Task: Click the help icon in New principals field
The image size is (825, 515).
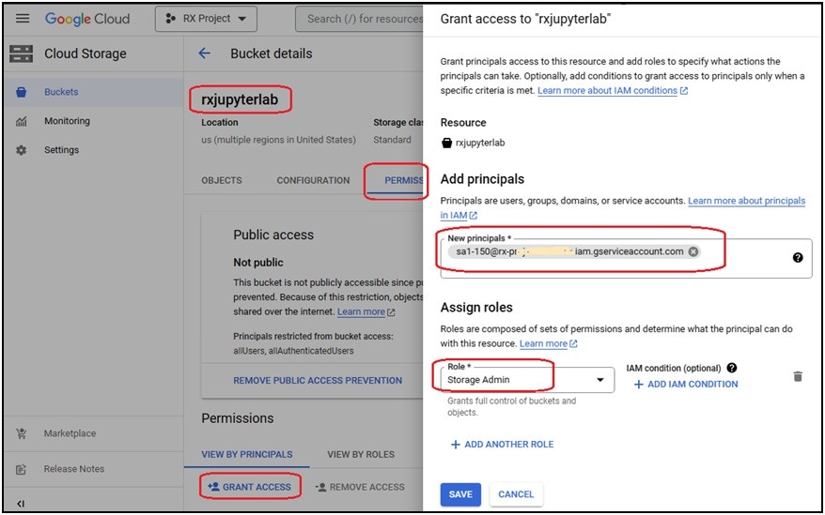Action: [x=798, y=257]
